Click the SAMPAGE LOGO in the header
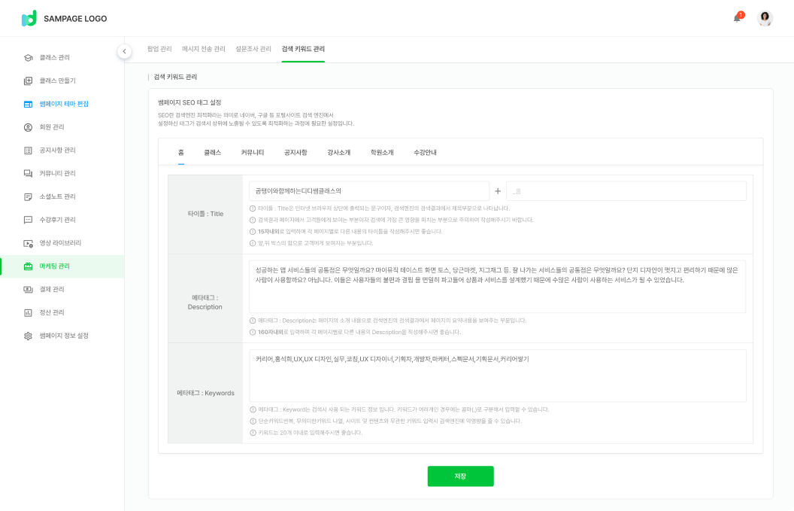Viewport: 794px width, 511px height. pos(64,18)
